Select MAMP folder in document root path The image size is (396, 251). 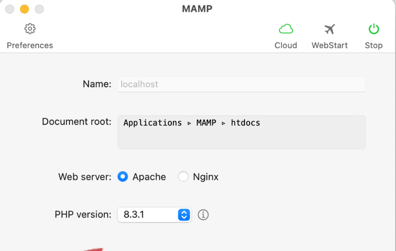(x=206, y=123)
